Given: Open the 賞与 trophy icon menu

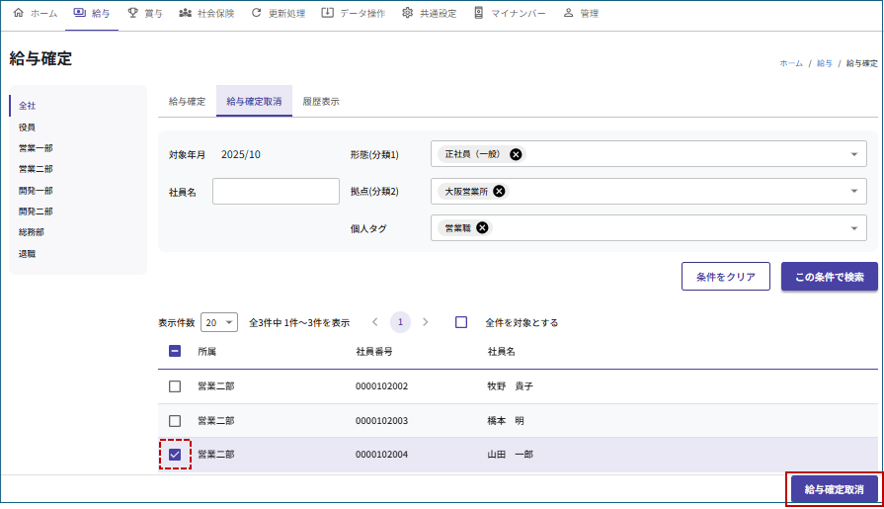Looking at the screenshot, I should click(x=132, y=14).
